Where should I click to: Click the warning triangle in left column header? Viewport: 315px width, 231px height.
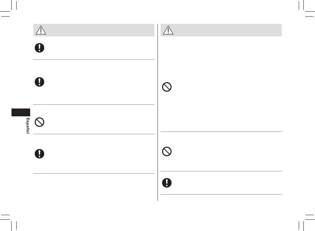(x=41, y=30)
